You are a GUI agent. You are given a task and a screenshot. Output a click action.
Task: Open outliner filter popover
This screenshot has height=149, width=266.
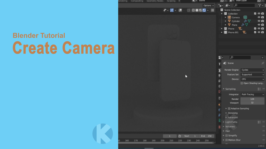click(261, 6)
